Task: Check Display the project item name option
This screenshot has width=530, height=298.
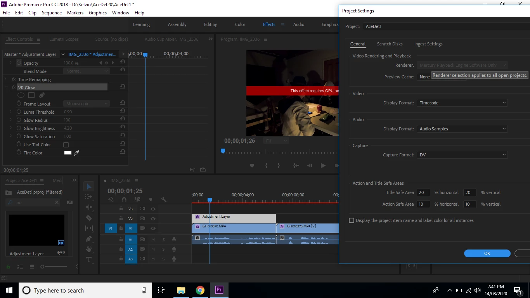Action: click(x=352, y=220)
